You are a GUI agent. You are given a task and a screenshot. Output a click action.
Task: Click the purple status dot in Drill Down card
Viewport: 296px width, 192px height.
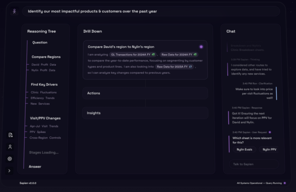tap(201, 47)
